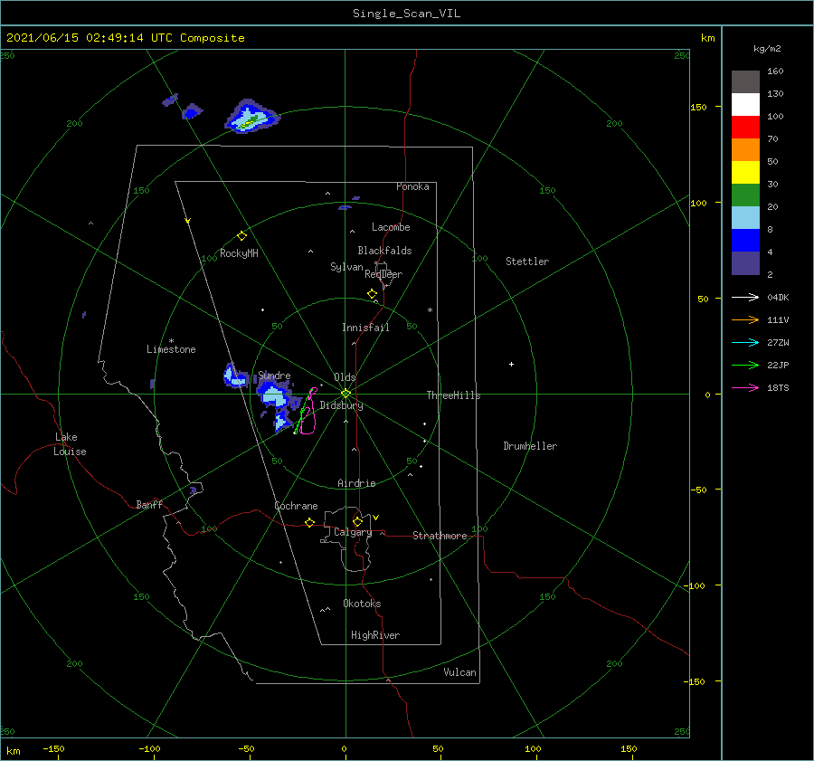814x761 pixels.
Task: Click the 2021/06/15 02:49:14 UTC Composite timestamp
Action: coord(125,37)
